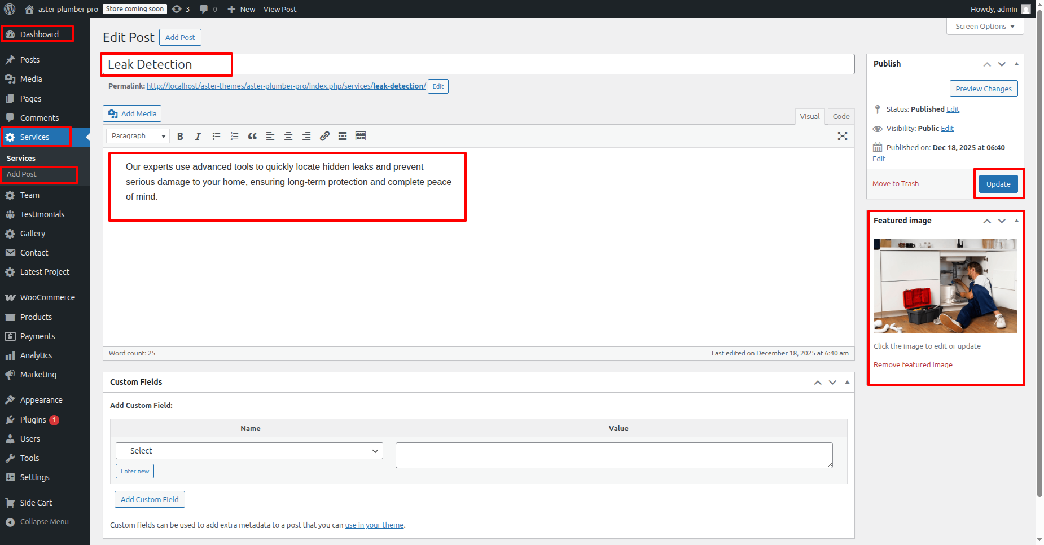
Task: Insert a bulleted list
Action: click(216, 136)
